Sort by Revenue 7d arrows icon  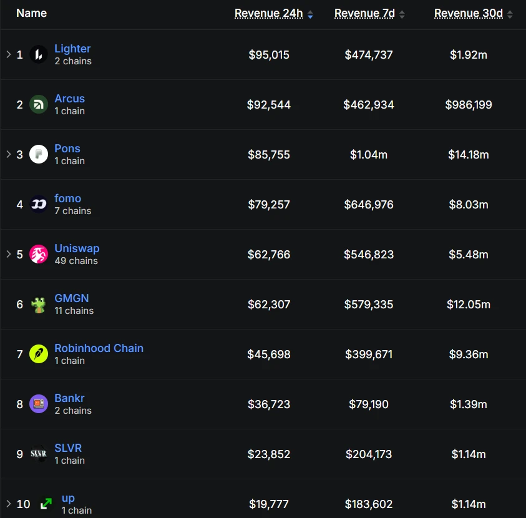(402, 14)
